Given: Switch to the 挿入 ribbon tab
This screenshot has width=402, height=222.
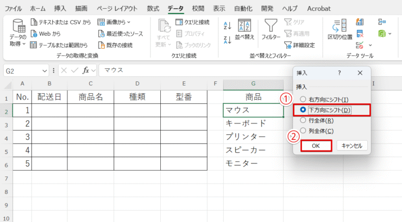Looking at the screenshot, I should [60, 9].
